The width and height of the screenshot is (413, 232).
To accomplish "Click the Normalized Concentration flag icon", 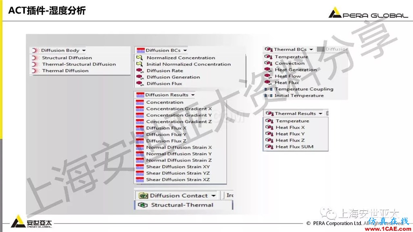I will coord(140,58).
